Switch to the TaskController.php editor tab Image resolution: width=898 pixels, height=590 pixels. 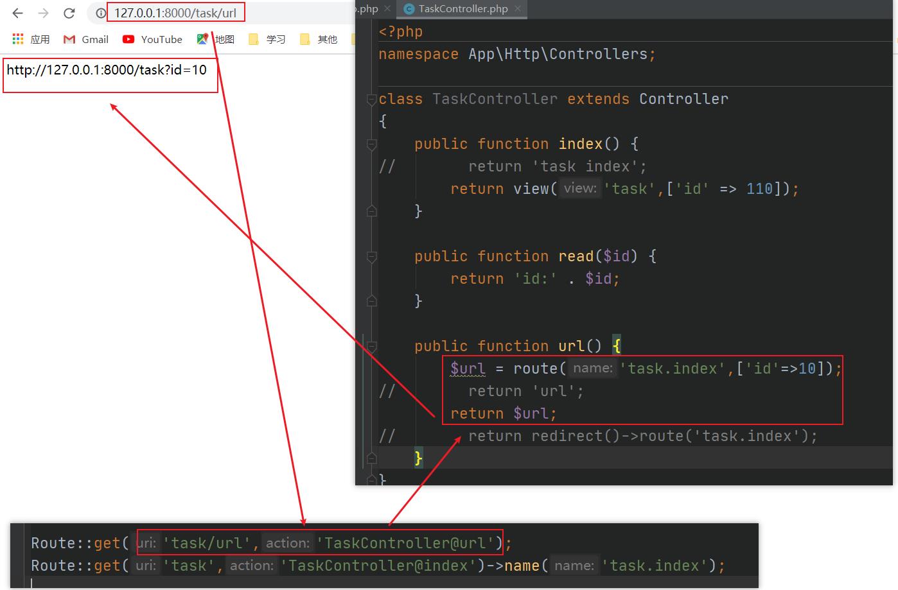coord(462,9)
